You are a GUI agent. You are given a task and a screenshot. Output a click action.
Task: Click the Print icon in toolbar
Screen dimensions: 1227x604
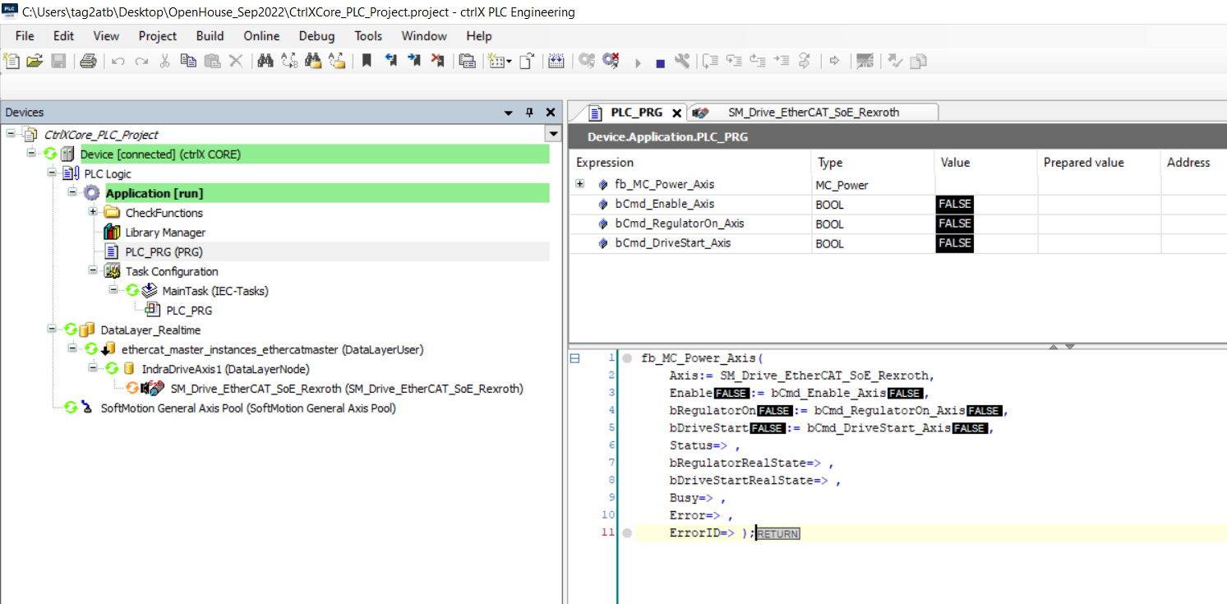coord(89,61)
